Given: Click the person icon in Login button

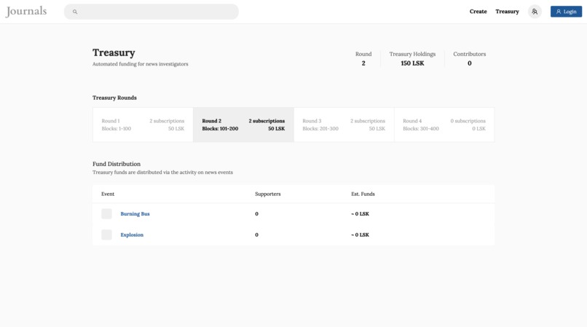Looking at the screenshot, I should [x=559, y=12].
